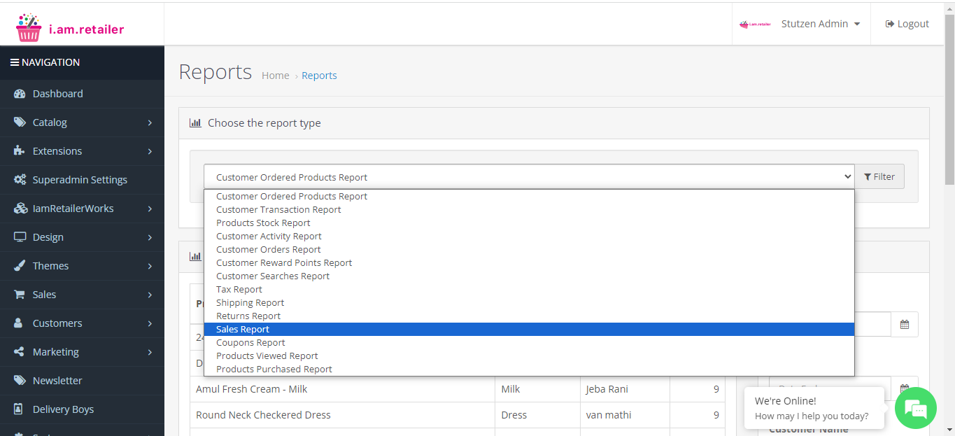Screen dimensions: 955x436
Task: Click the Extensions puzzle icon
Action: point(20,151)
